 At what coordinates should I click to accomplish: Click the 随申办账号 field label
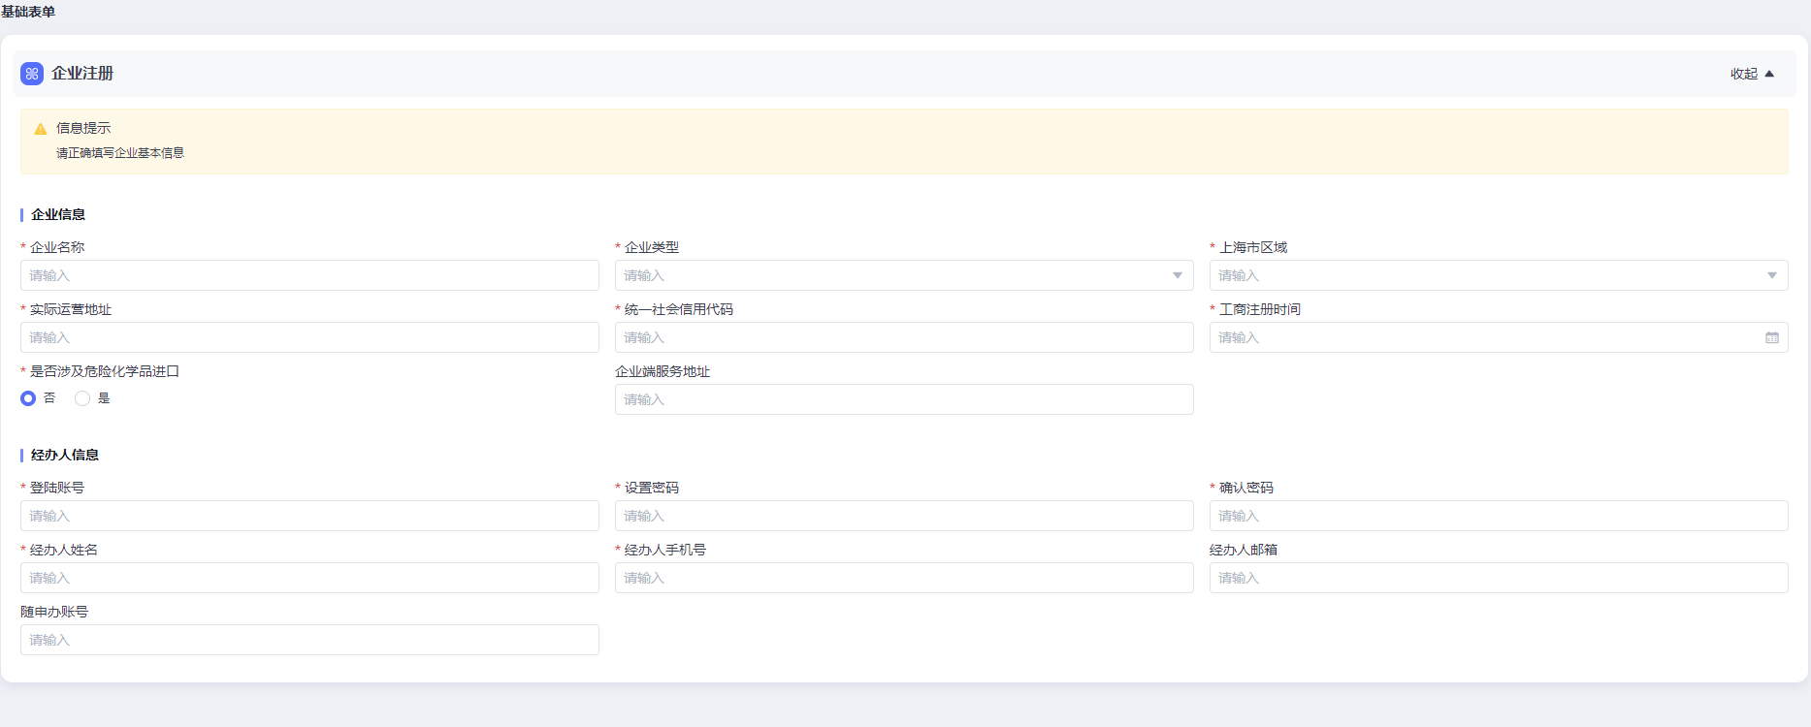click(x=54, y=612)
